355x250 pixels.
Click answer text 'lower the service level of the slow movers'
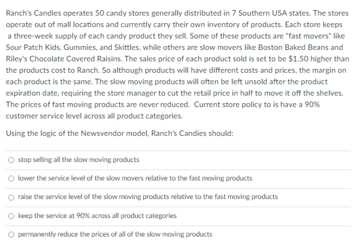pyautogui.click(x=135, y=178)
